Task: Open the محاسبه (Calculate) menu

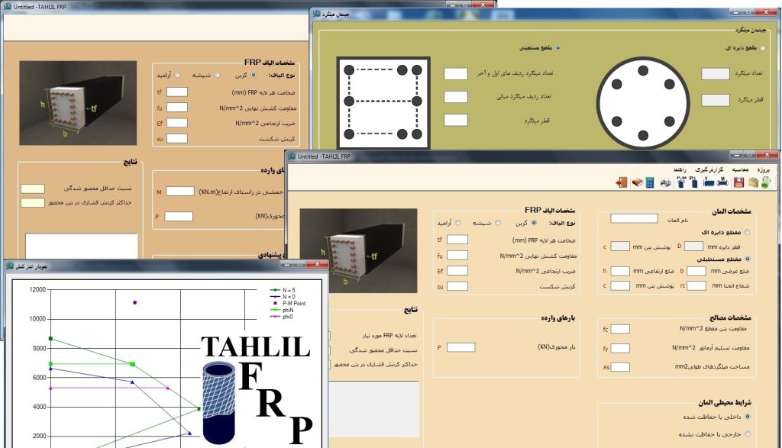Action: [x=740, y=169]
